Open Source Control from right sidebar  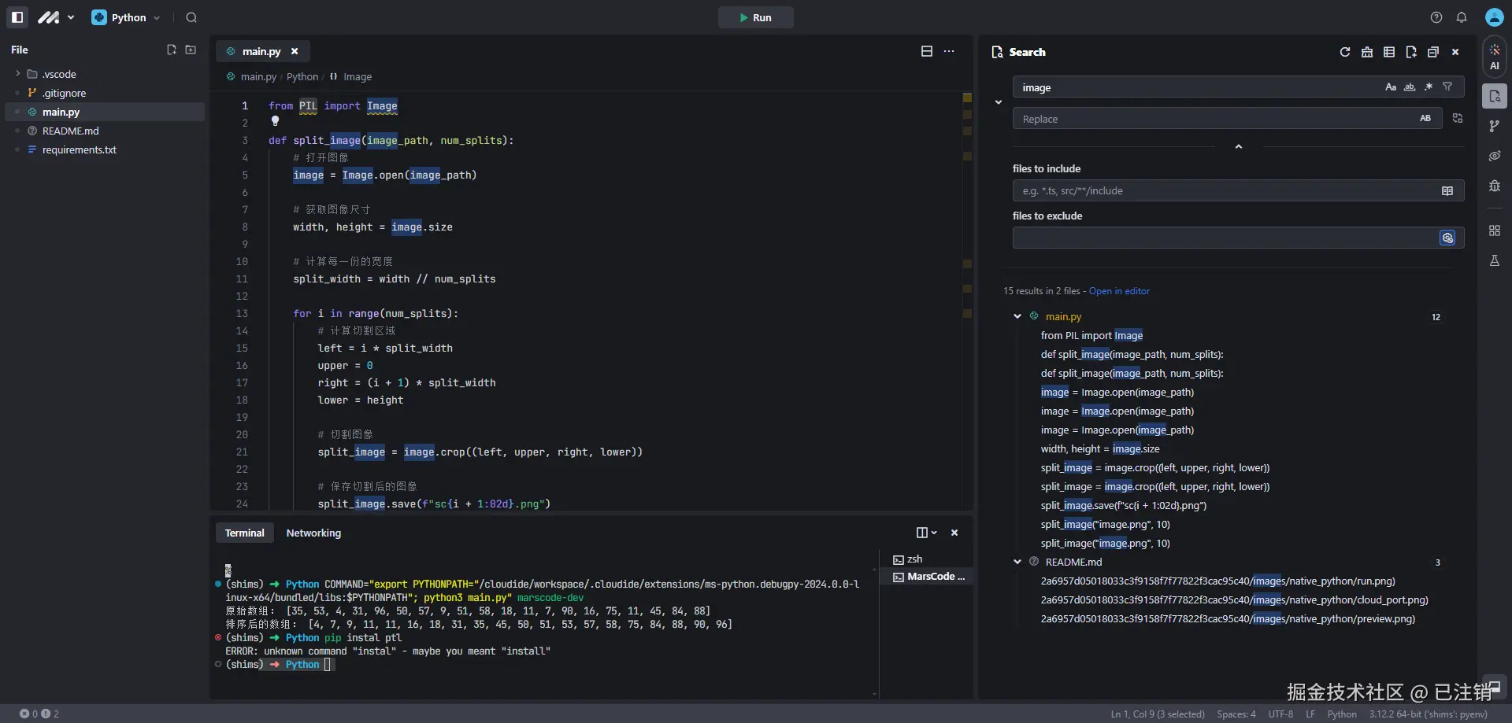pyautogui.click(x=1494, y=126)
